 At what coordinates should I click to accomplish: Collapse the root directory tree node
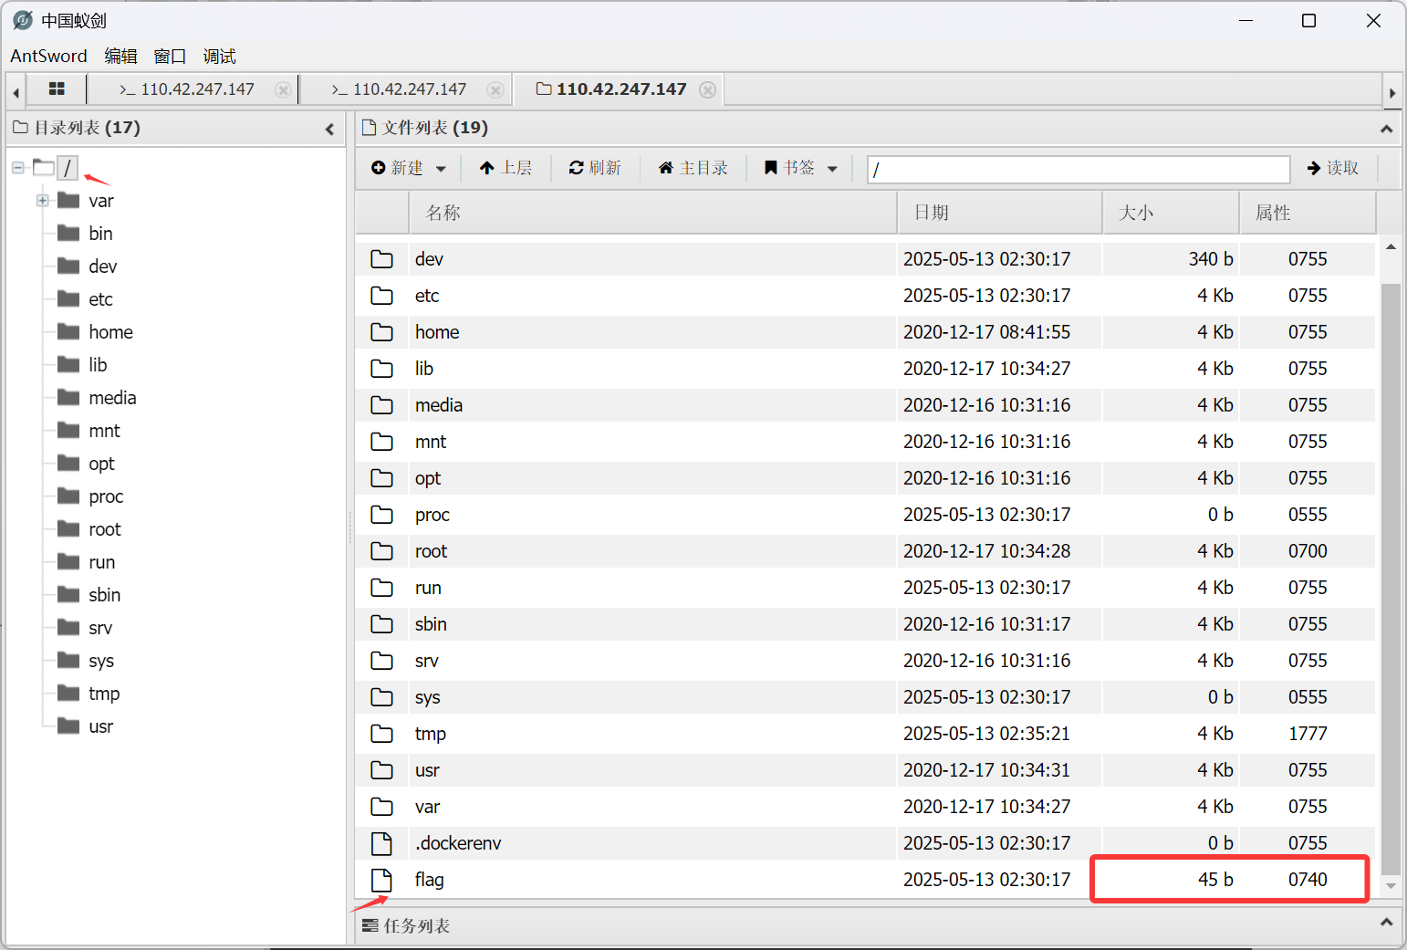(x=18, y=168)
